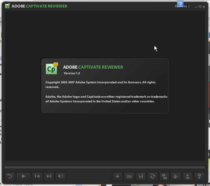
Task: Skip forward with the skip-next button
Action: pyautogui.click(x=49, y=176)
